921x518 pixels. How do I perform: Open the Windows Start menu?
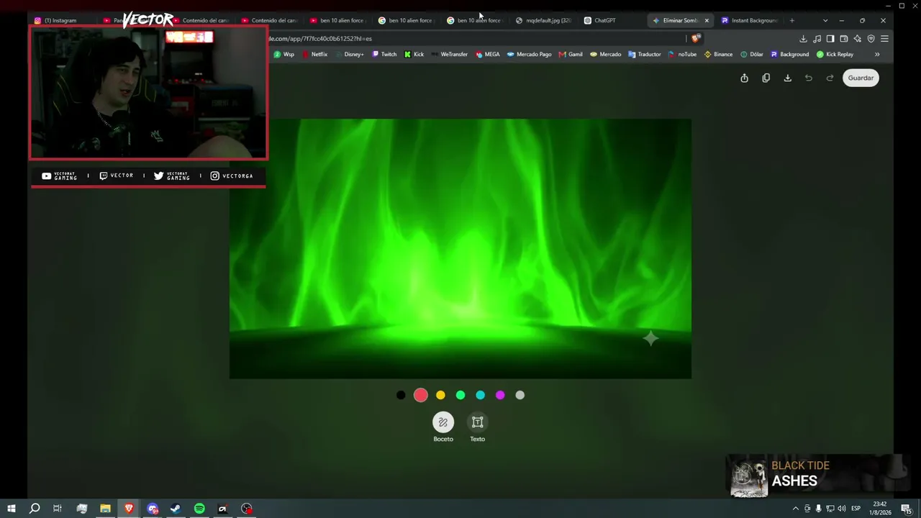point(12,509)
